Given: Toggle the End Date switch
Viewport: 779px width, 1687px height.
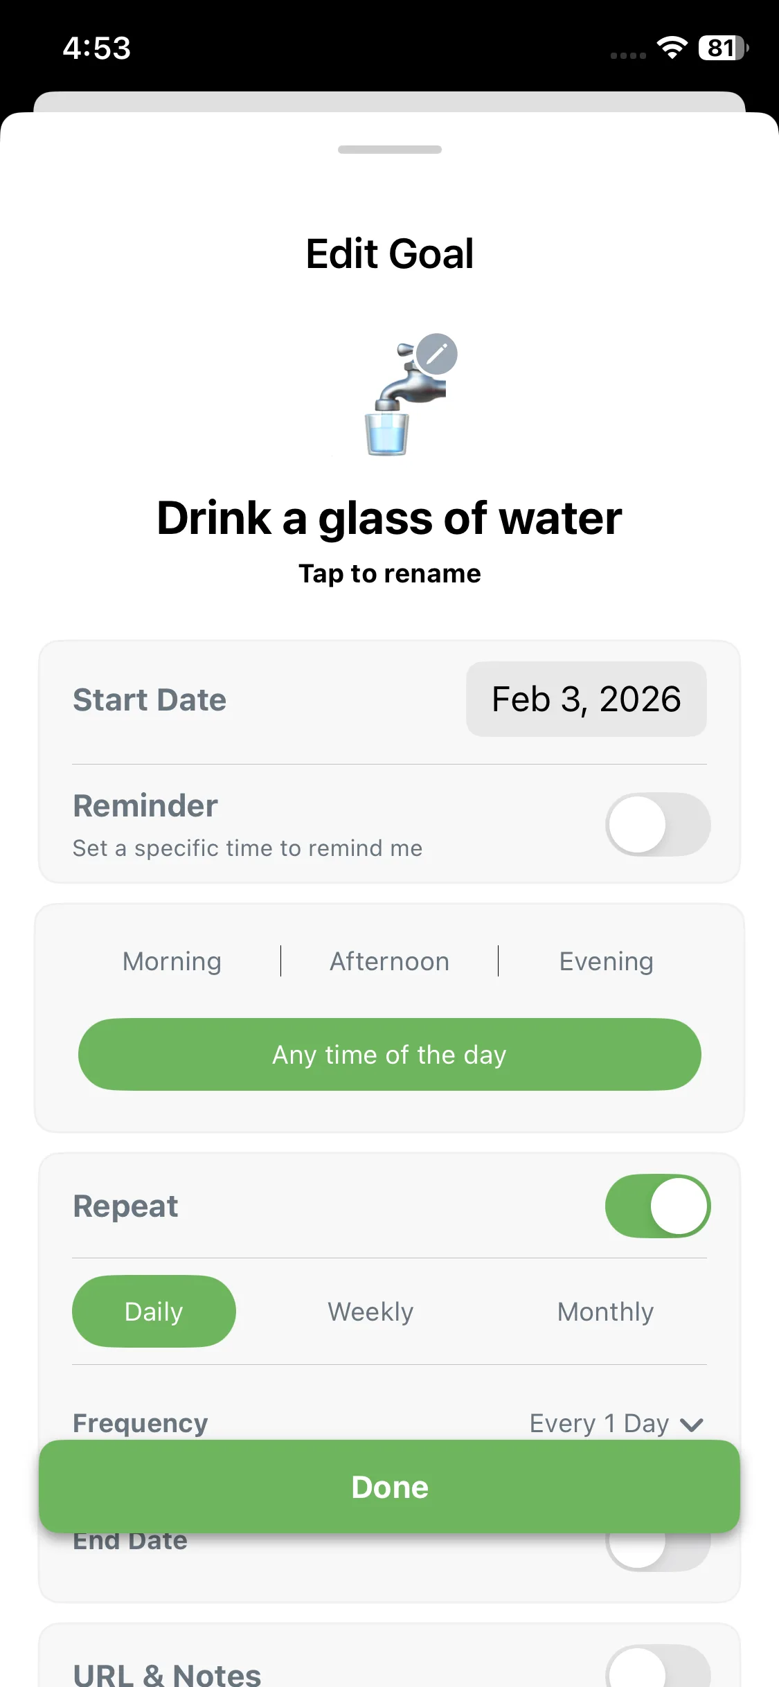Looking at the screenshot, I should (x=657, y=1551).
